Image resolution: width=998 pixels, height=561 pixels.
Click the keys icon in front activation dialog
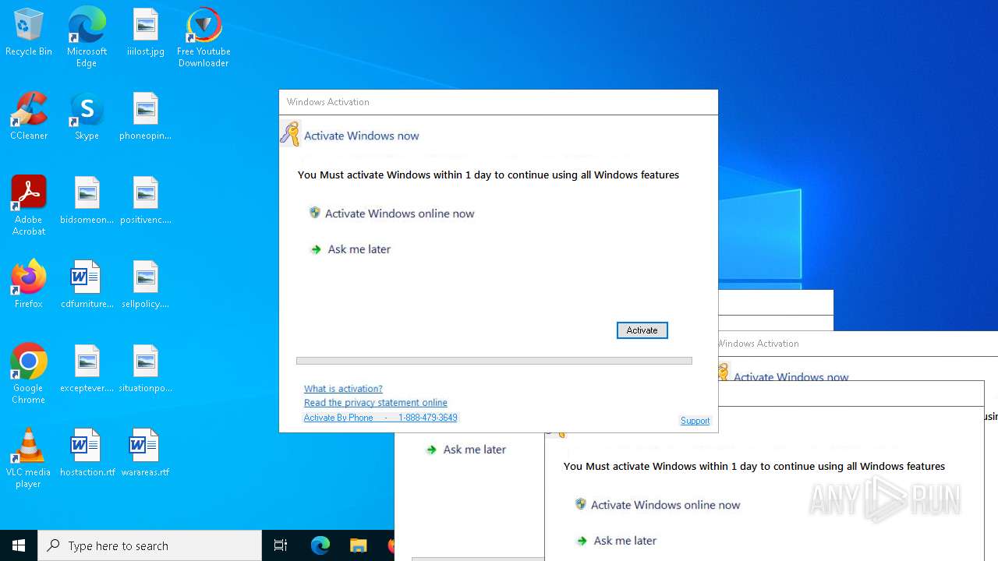pyautogui.click(x=290, y=134)
